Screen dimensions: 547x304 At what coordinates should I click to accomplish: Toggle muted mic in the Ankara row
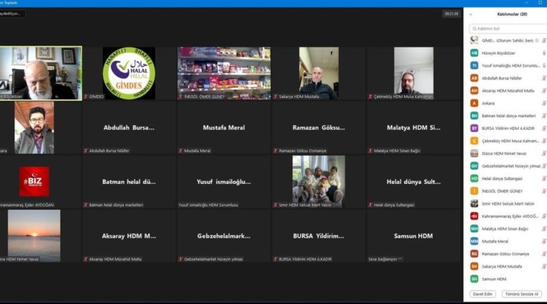coord(544,103)
